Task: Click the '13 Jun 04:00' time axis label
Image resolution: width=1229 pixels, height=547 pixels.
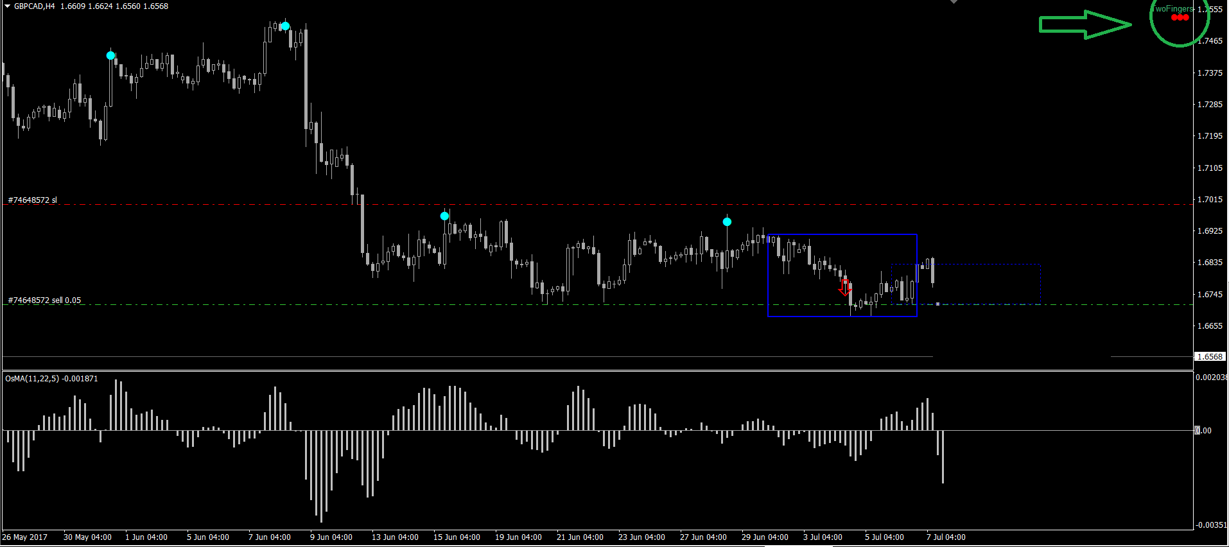Action: pyautogui.click(x=395, y=537)
